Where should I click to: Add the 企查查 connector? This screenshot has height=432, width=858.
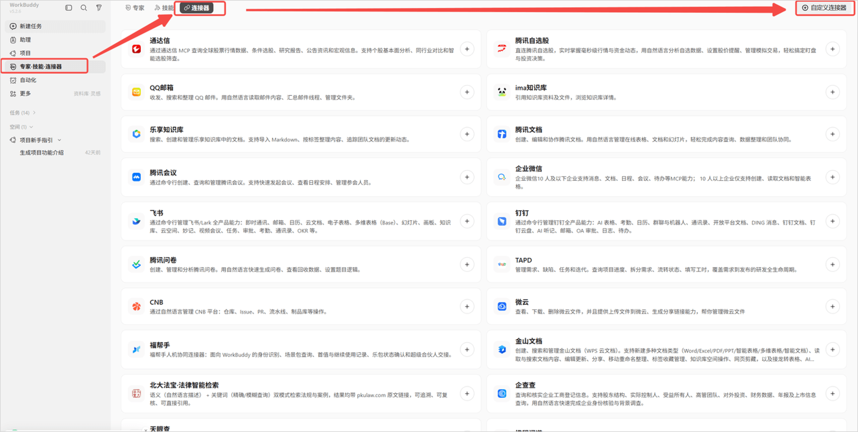(x=833, y=394)
